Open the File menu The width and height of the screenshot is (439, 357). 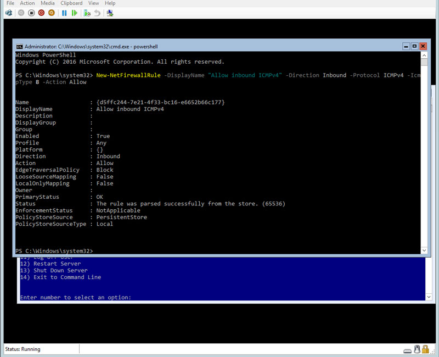[10, 3]
